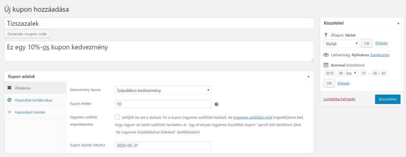Click the Generate coupon code button
406x157 pixels.
pyautogui.click(x=27, y=34)
